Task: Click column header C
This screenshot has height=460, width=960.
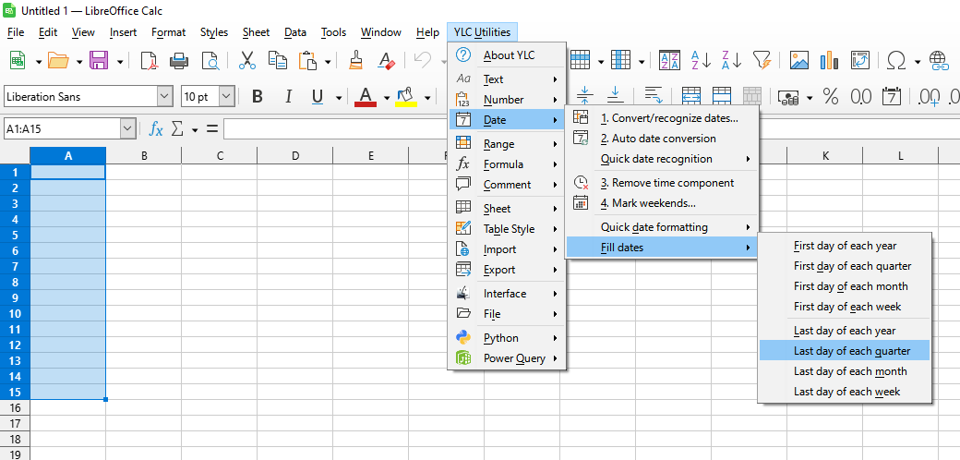Action: (220, 156)
